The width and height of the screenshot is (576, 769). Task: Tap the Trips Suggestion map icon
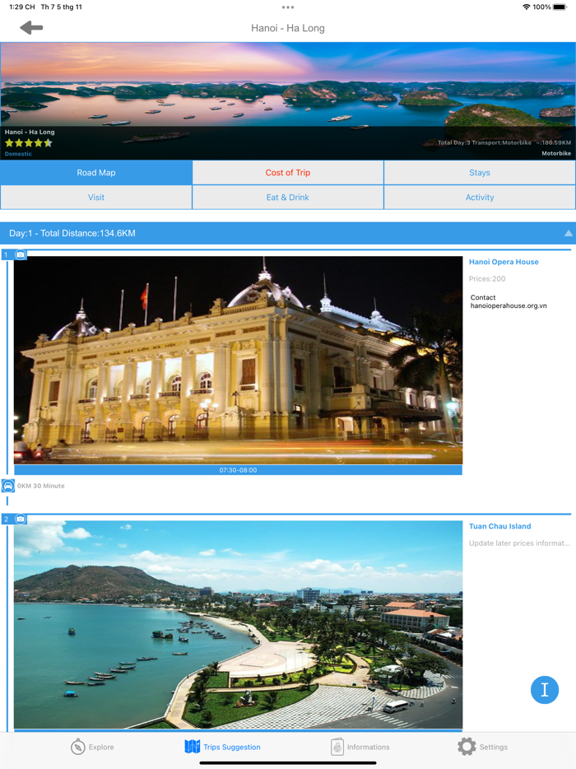coord(193,747)
